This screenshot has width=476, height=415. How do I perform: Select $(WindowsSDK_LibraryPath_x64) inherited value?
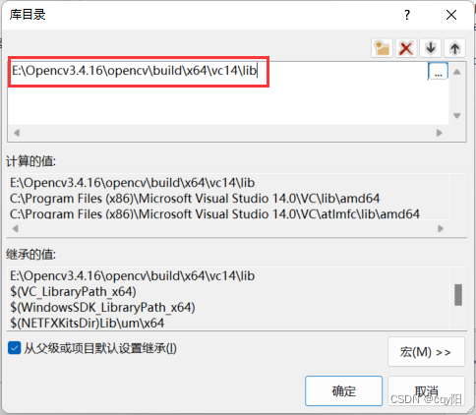tap(102, 308)
